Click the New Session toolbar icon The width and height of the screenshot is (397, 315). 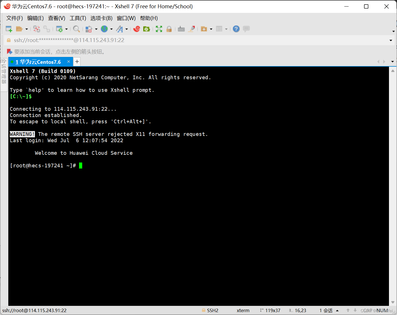(x=9, y=29)
